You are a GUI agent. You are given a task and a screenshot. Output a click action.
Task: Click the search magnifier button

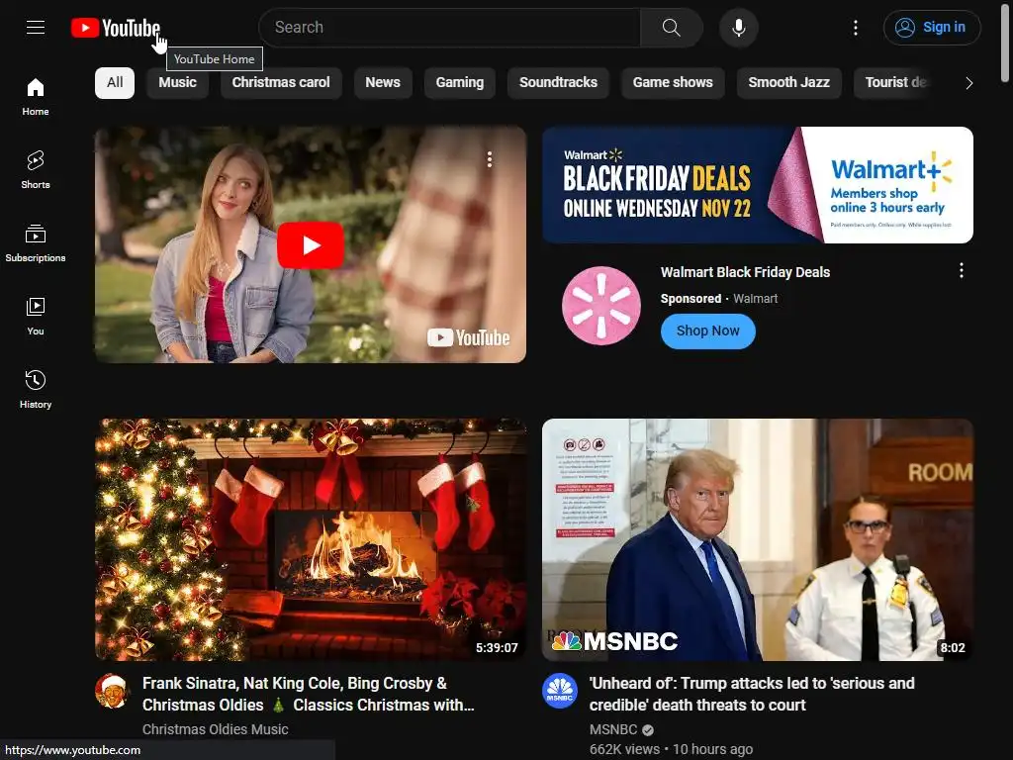click(672, 27)
